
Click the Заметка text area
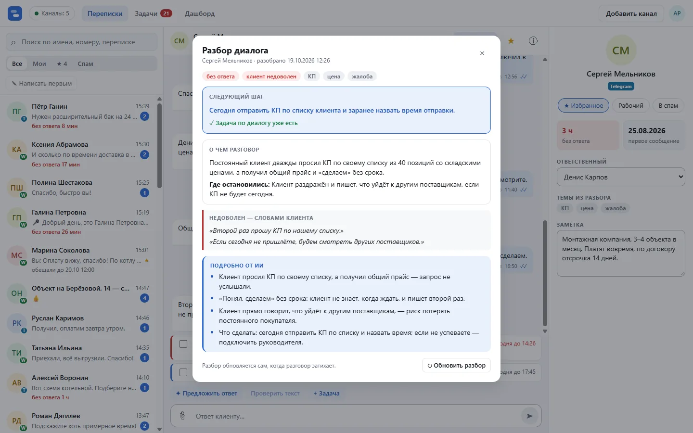(621, 254)
